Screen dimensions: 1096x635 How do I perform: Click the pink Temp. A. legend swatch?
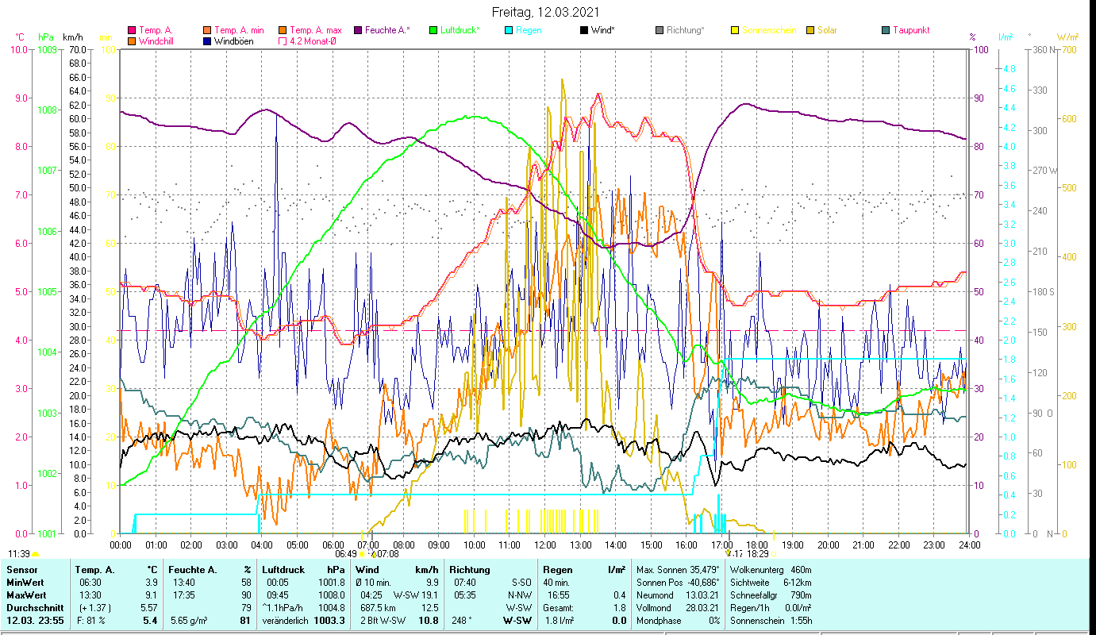click(x=132, y=31)
